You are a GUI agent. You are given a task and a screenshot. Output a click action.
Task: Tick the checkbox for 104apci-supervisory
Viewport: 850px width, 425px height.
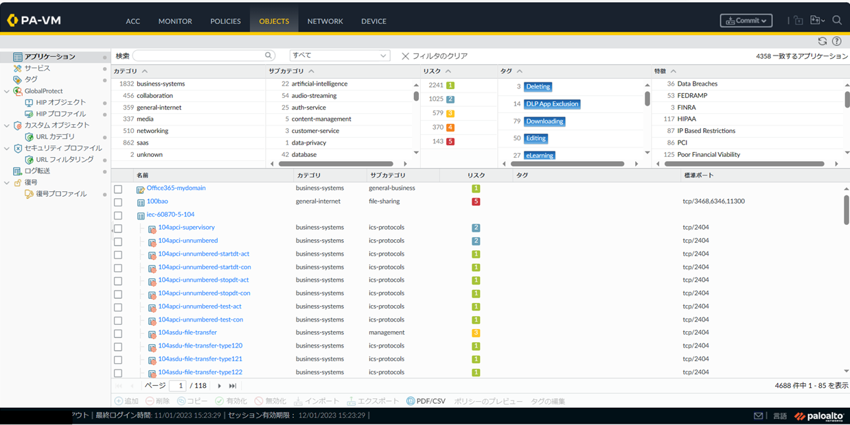118,228
